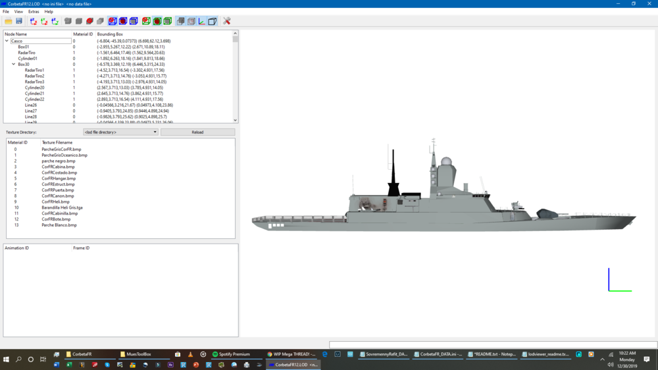The image size is (658, 370).
Task: Toggle blue cube with red sphere
Action: (123, 21)
